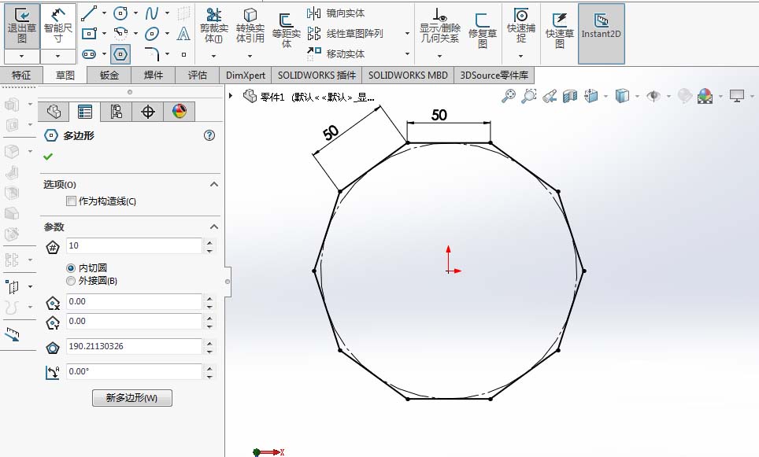This screenshot has height=457, width=759.
Task: Select 外接圆 circumscribed circle option
Action: 71,281
